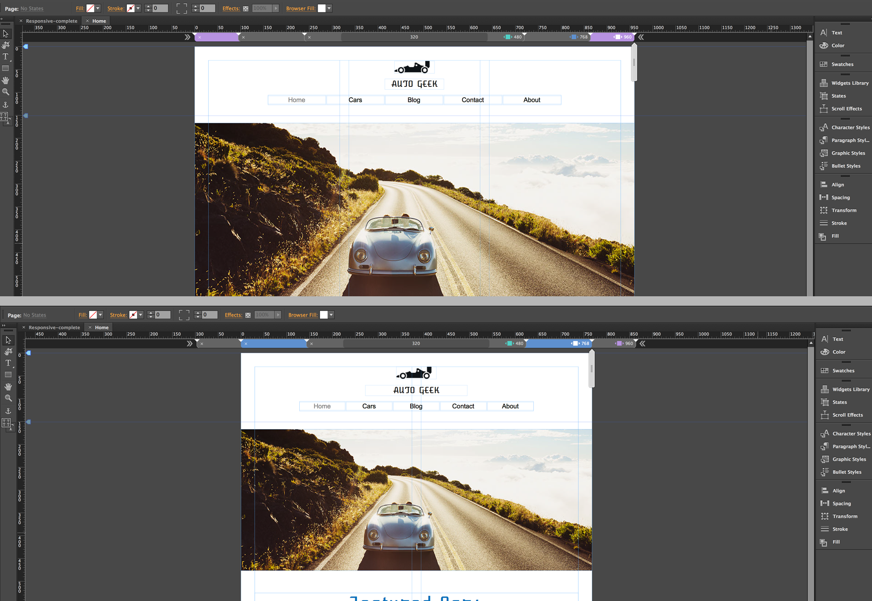Select the Anchor tool in top window
This screenshot has height=601, width=872.
(x=6, y=105)
